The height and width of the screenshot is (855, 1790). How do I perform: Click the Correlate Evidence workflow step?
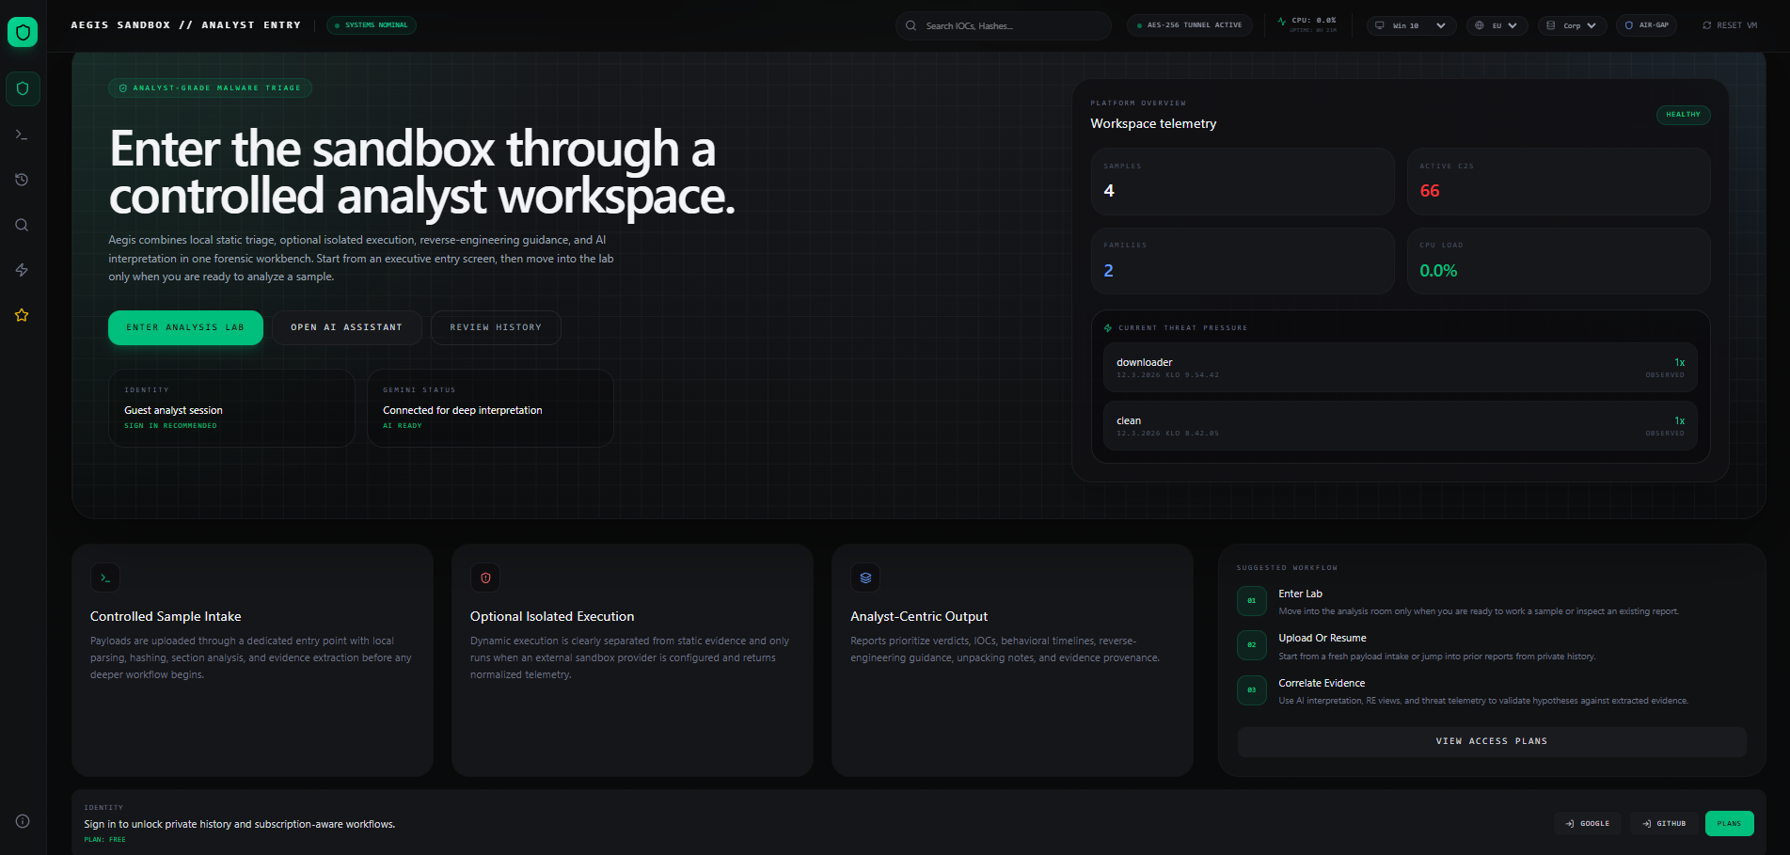(x=1492, y=690)
